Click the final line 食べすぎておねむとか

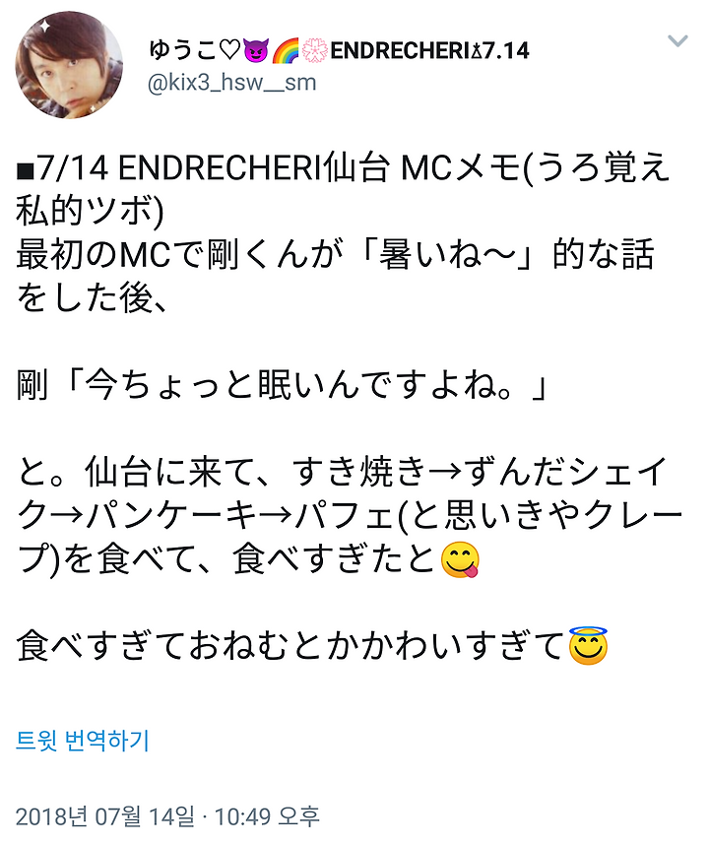click(312, 645)
